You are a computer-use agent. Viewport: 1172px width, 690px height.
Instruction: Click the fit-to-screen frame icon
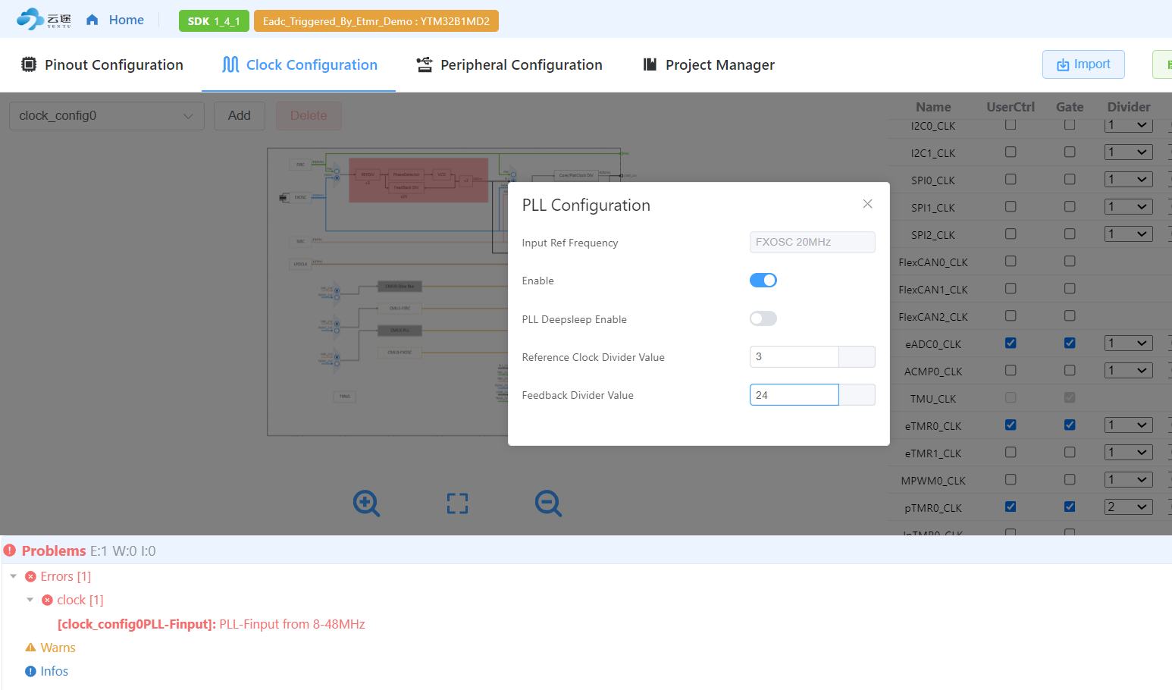(457, 503)
